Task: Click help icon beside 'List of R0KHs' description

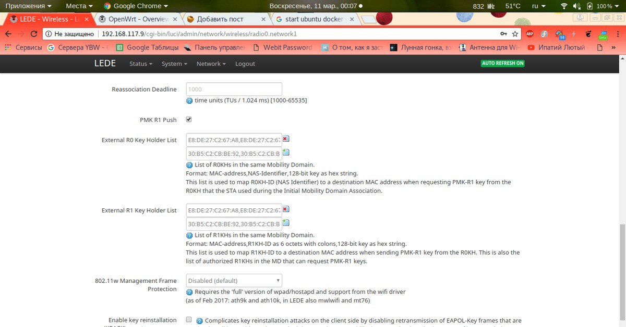Action: (189, 165)
